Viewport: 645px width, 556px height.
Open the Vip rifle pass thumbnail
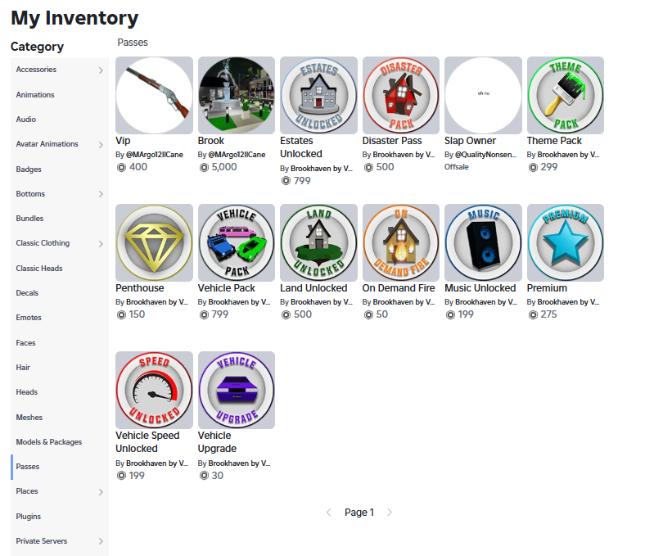coord(154,96)
